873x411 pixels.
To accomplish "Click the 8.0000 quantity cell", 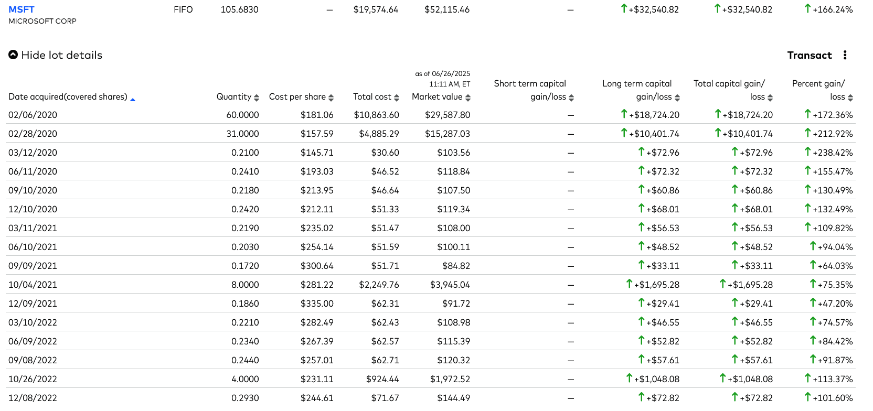I will pos(245,285).
